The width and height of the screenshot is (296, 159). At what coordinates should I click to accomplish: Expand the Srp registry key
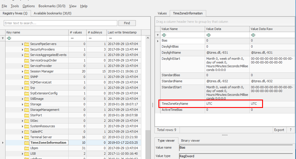click(23, 88)
